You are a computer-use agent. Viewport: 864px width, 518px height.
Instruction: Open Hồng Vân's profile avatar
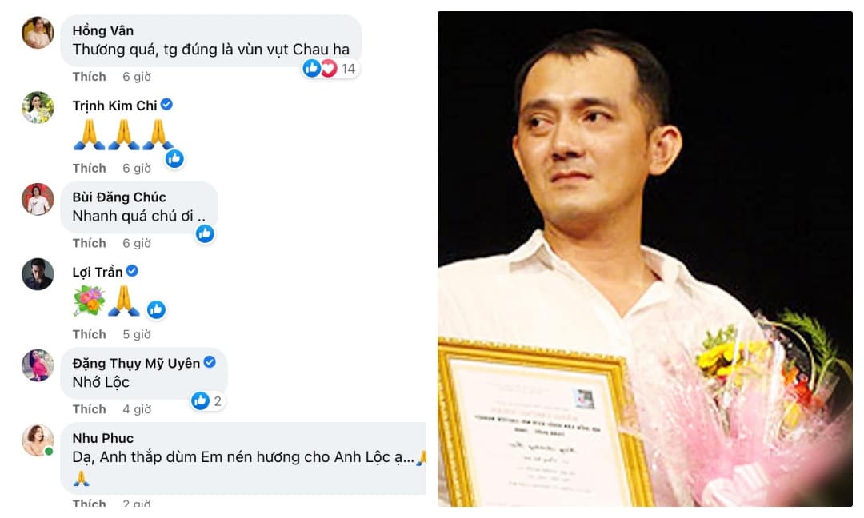pos(38,33)
